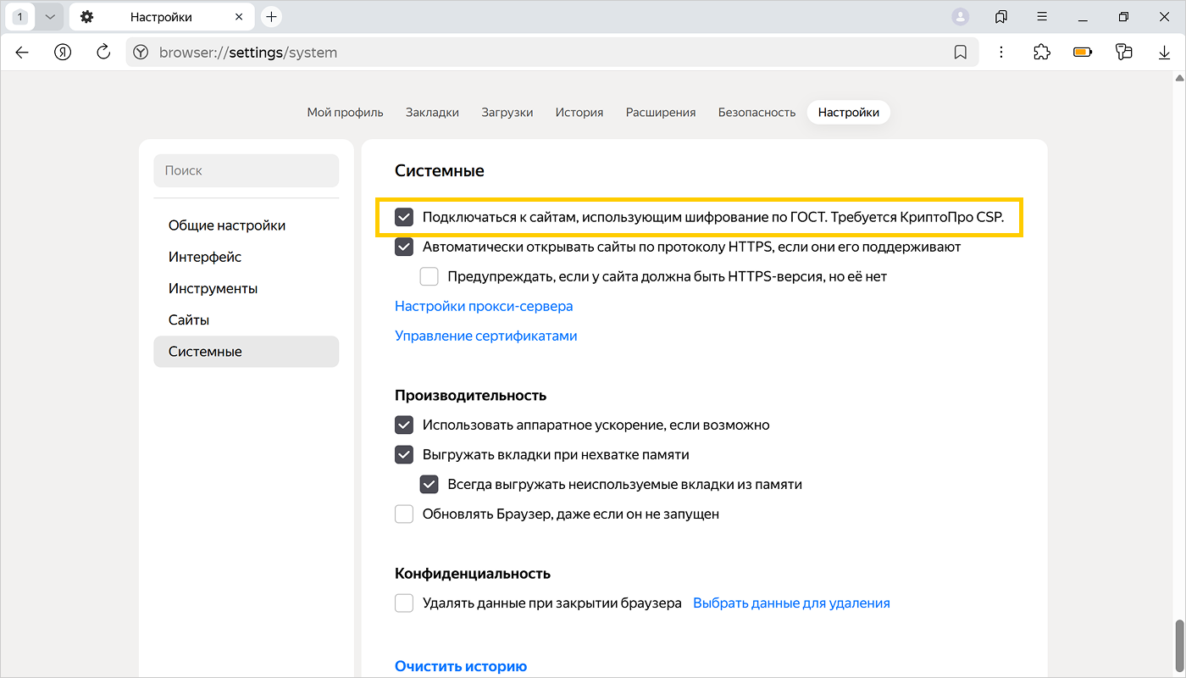Image resolution: width=1186 pixels, height=678 pixels.
Task: Click the battery saver icon in toolbar
Action: [x=1083, y=53]
